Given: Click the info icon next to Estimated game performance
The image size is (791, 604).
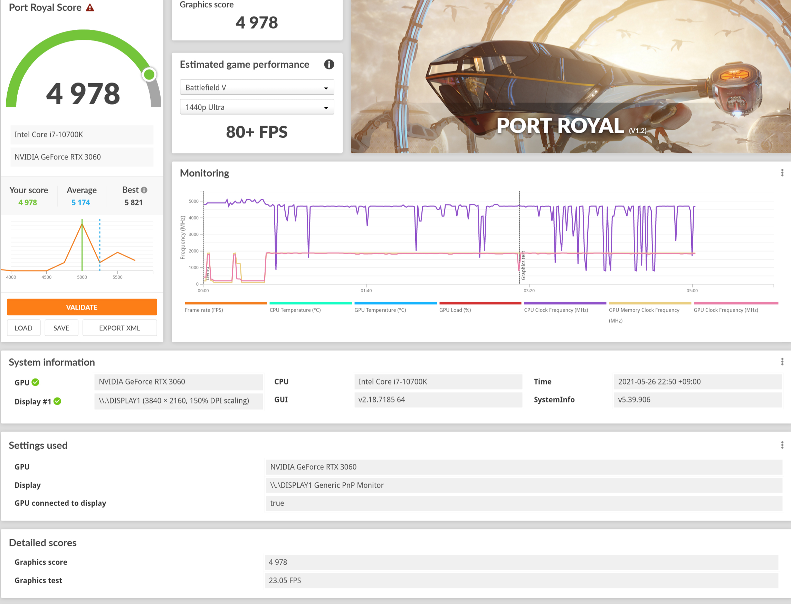Looking at the screenshot, I should tap(329, 64).
